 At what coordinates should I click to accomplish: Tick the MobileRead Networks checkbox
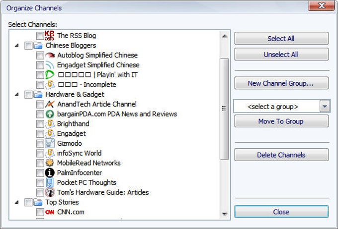coord(40,163)
